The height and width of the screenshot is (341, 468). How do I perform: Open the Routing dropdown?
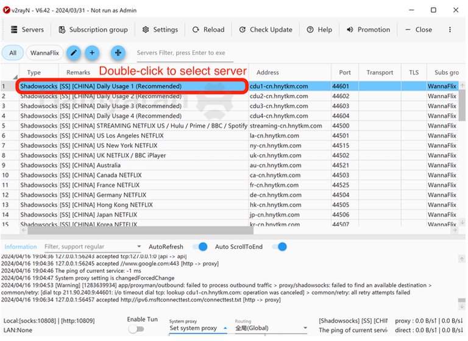point(272,328)
